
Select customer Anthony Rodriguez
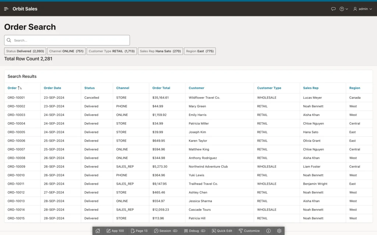(203, 158)
